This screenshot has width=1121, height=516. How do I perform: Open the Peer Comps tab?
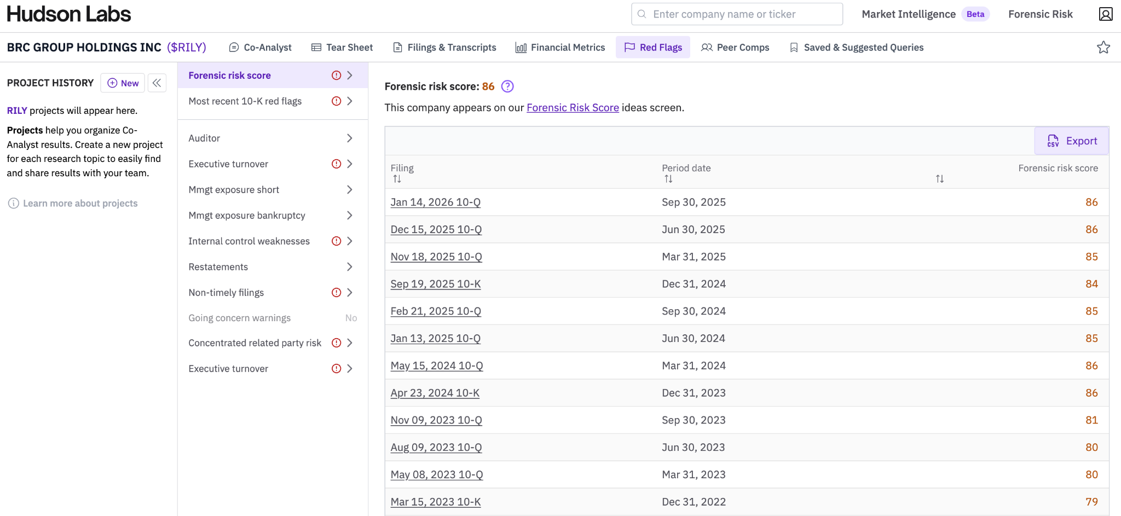click(735, 48)
